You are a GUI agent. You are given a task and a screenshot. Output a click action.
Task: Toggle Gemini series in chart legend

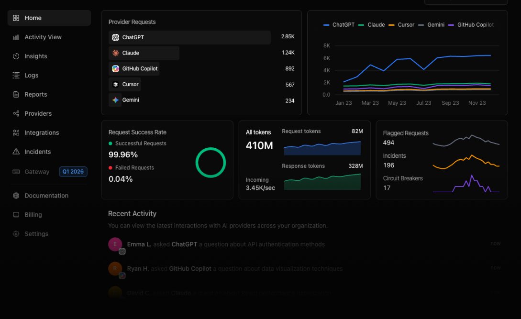[x=431, y=25]
